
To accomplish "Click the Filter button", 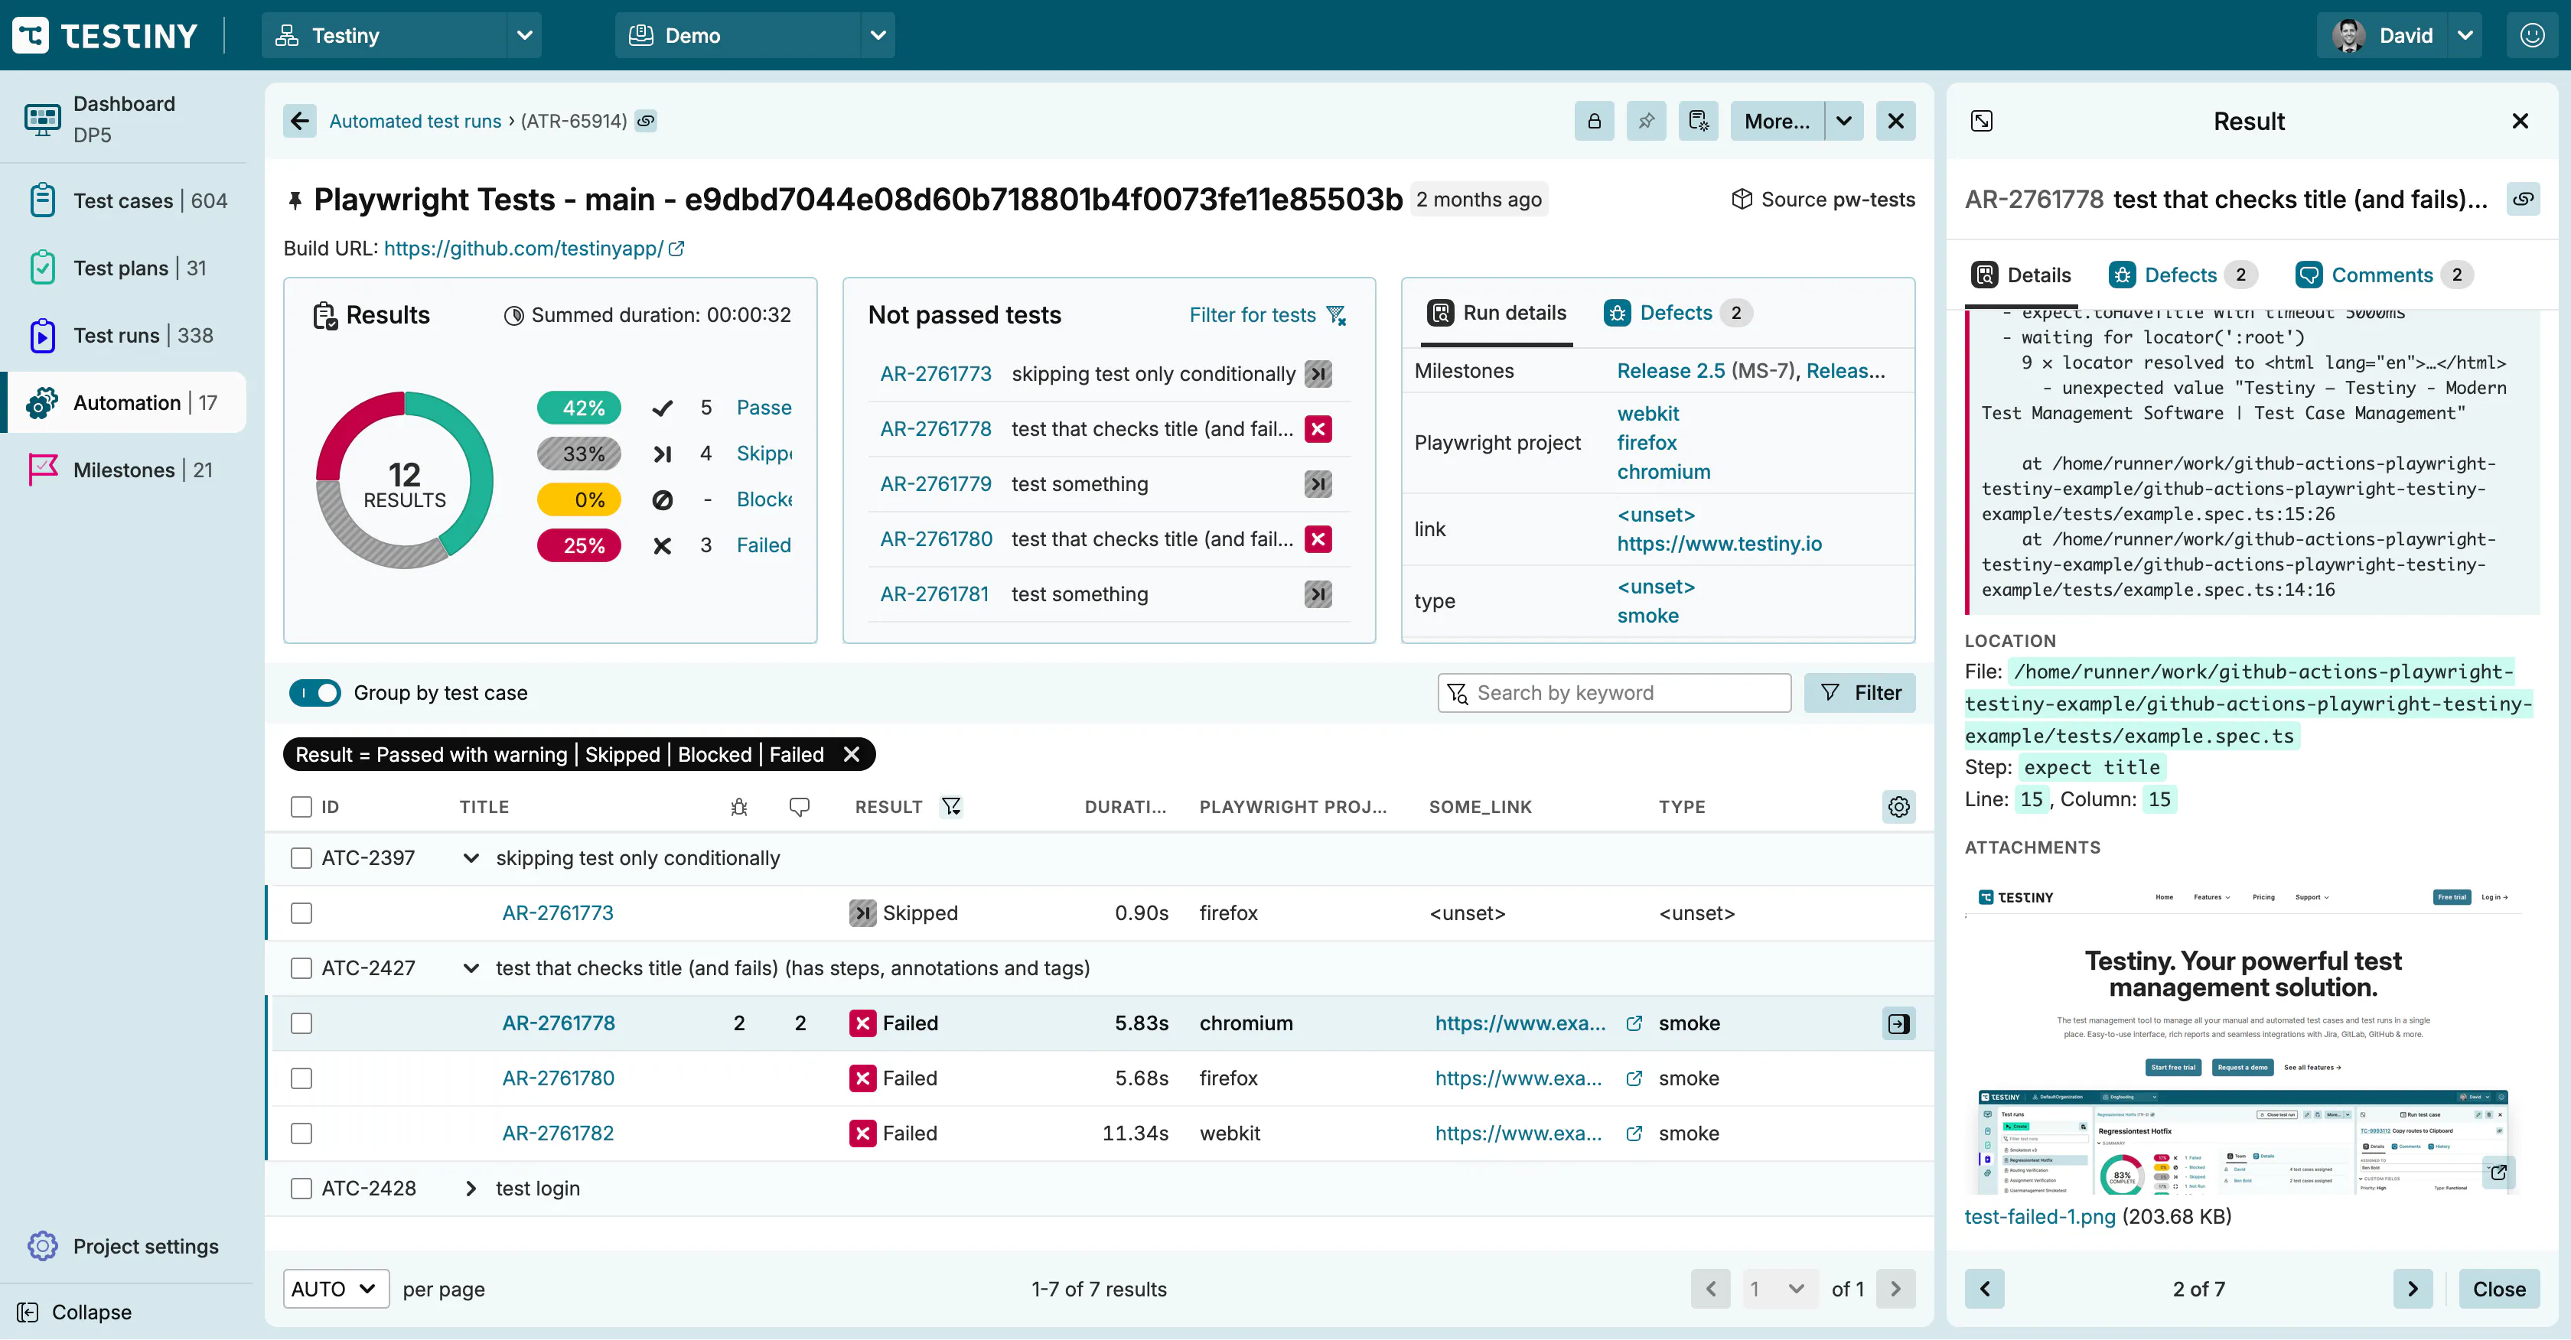I will [x=1859, y=694].
